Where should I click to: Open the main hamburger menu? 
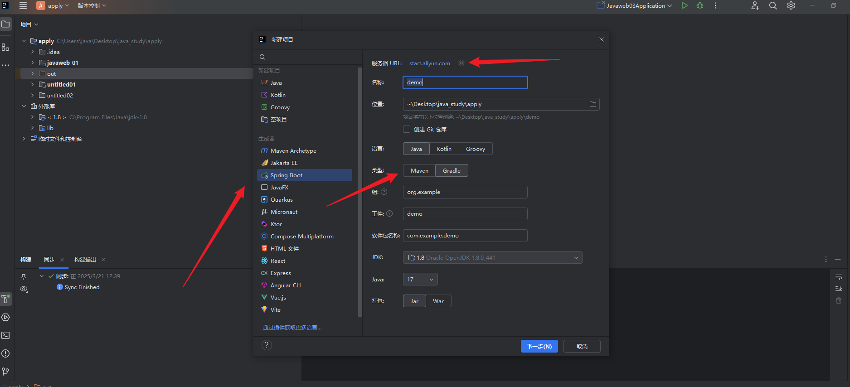click(x=23, y=5)
